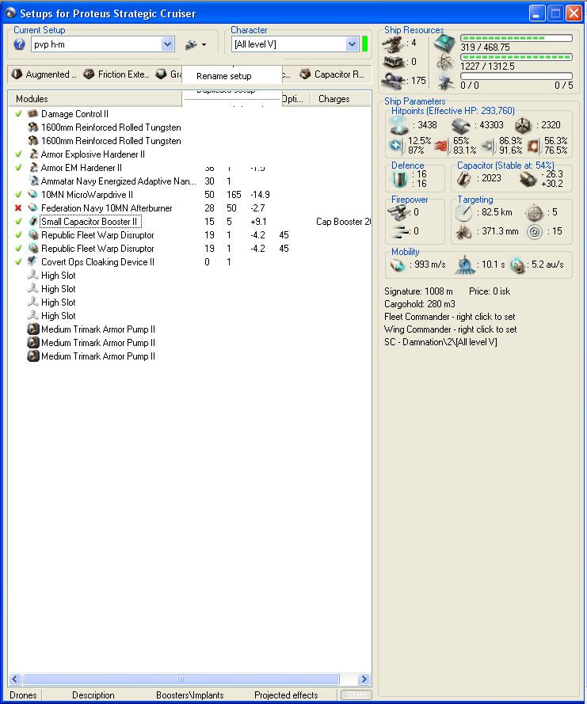The height and width of the screenshot is (704, 587).
Task: Click calibration icon showing 175
Action: point(393,80)
